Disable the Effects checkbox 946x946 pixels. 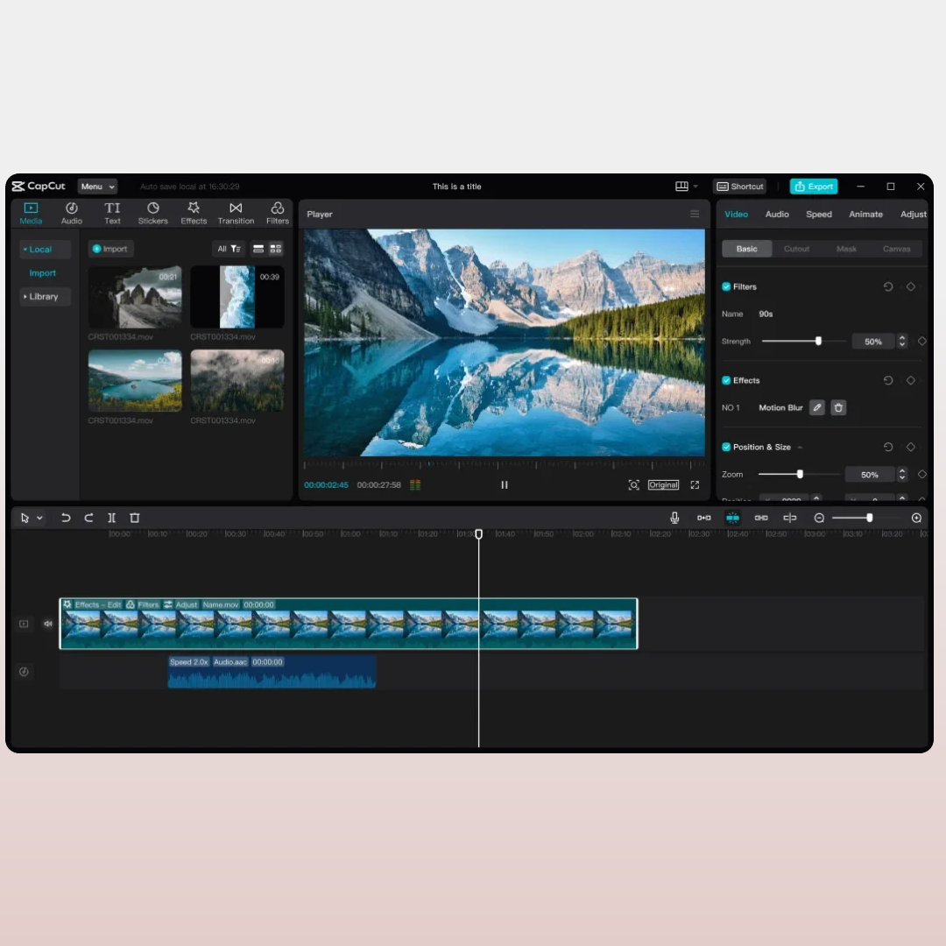point(726,380)
